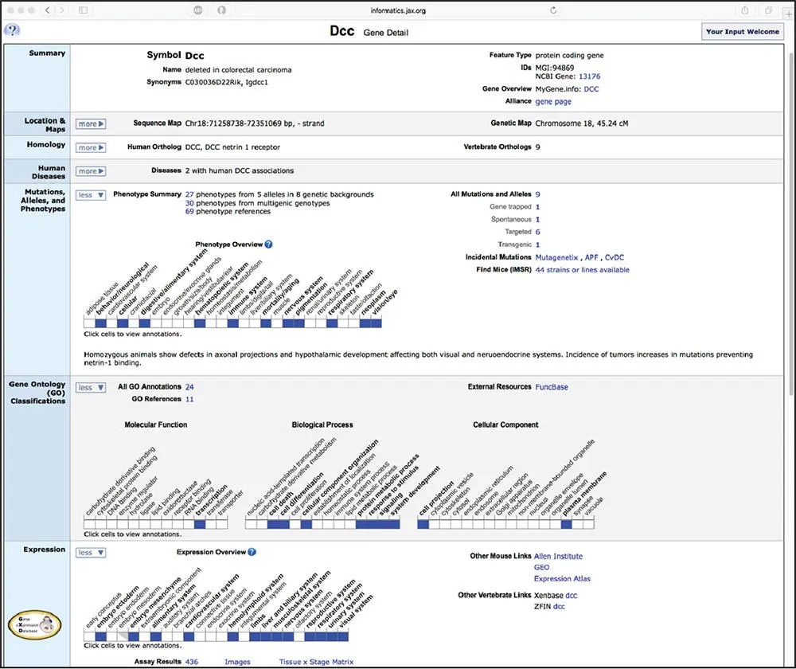Viewport: 796px width, 669px height.
Task: Open Expression Overview help icon
Action: coord(252,552)
